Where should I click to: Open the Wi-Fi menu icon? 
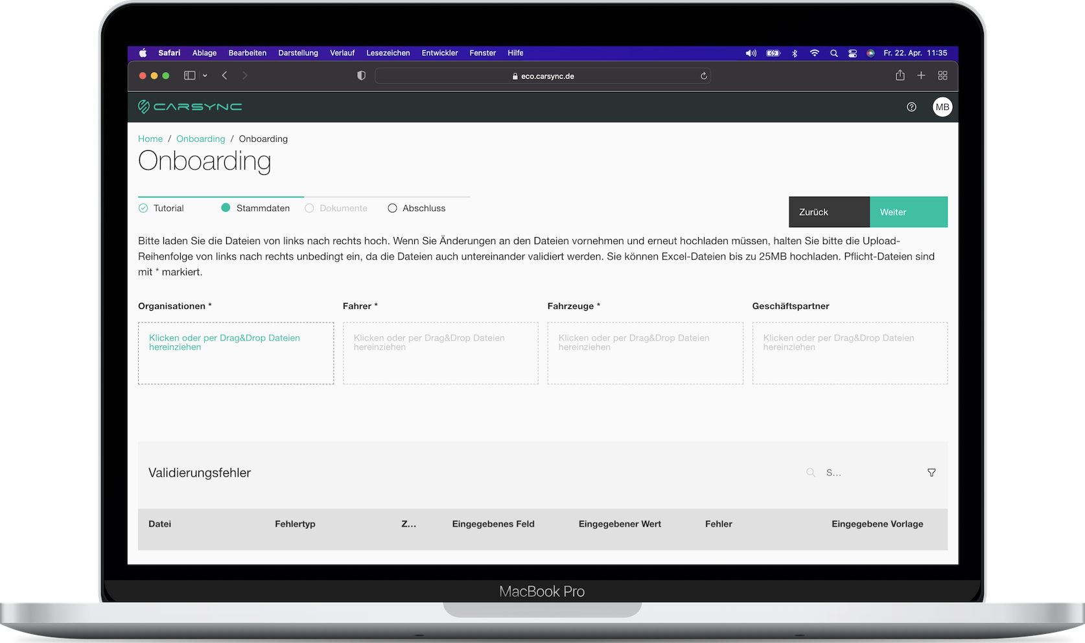pos(815,53)
